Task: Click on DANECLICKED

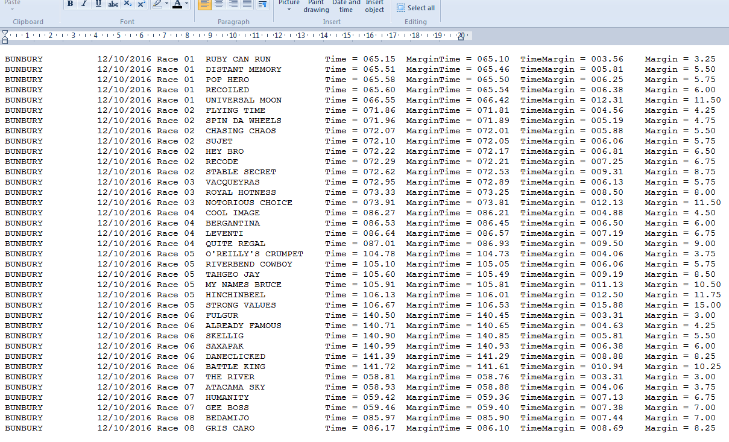Action: pos(235,356)
